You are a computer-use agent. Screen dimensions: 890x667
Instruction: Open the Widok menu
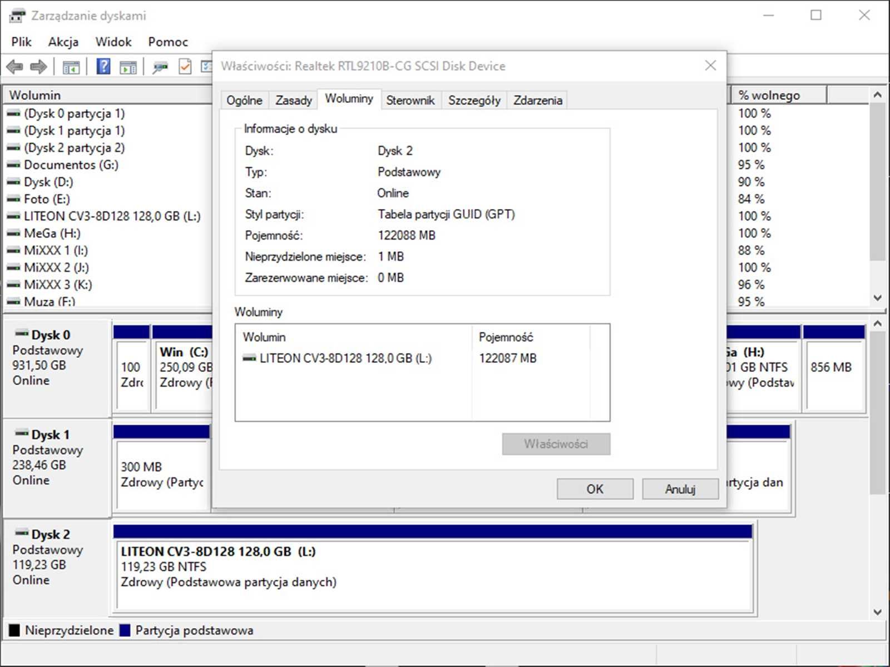tap(113, 42)
